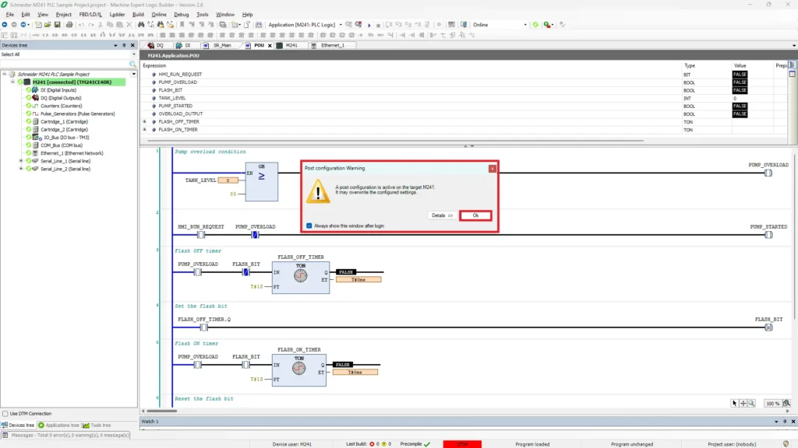The width and height of the screenshot is (798, 448).
Task: Enable Use DTM Connection checkbox
Action: tap(5, 414)
